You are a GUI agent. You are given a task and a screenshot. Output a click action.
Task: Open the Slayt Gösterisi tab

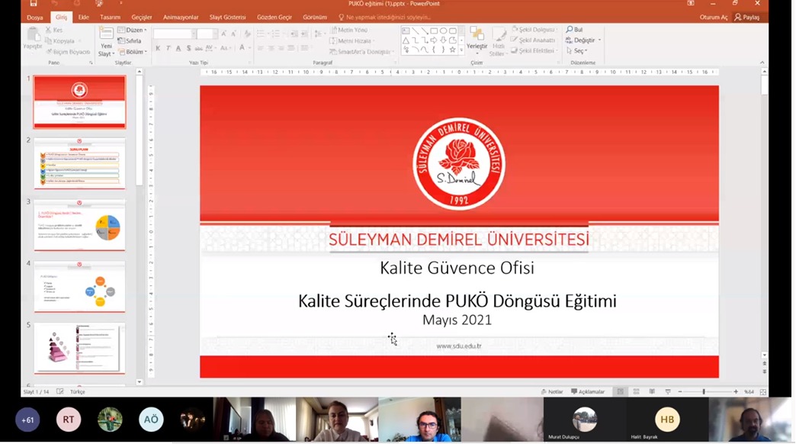[x=228, y=17]
